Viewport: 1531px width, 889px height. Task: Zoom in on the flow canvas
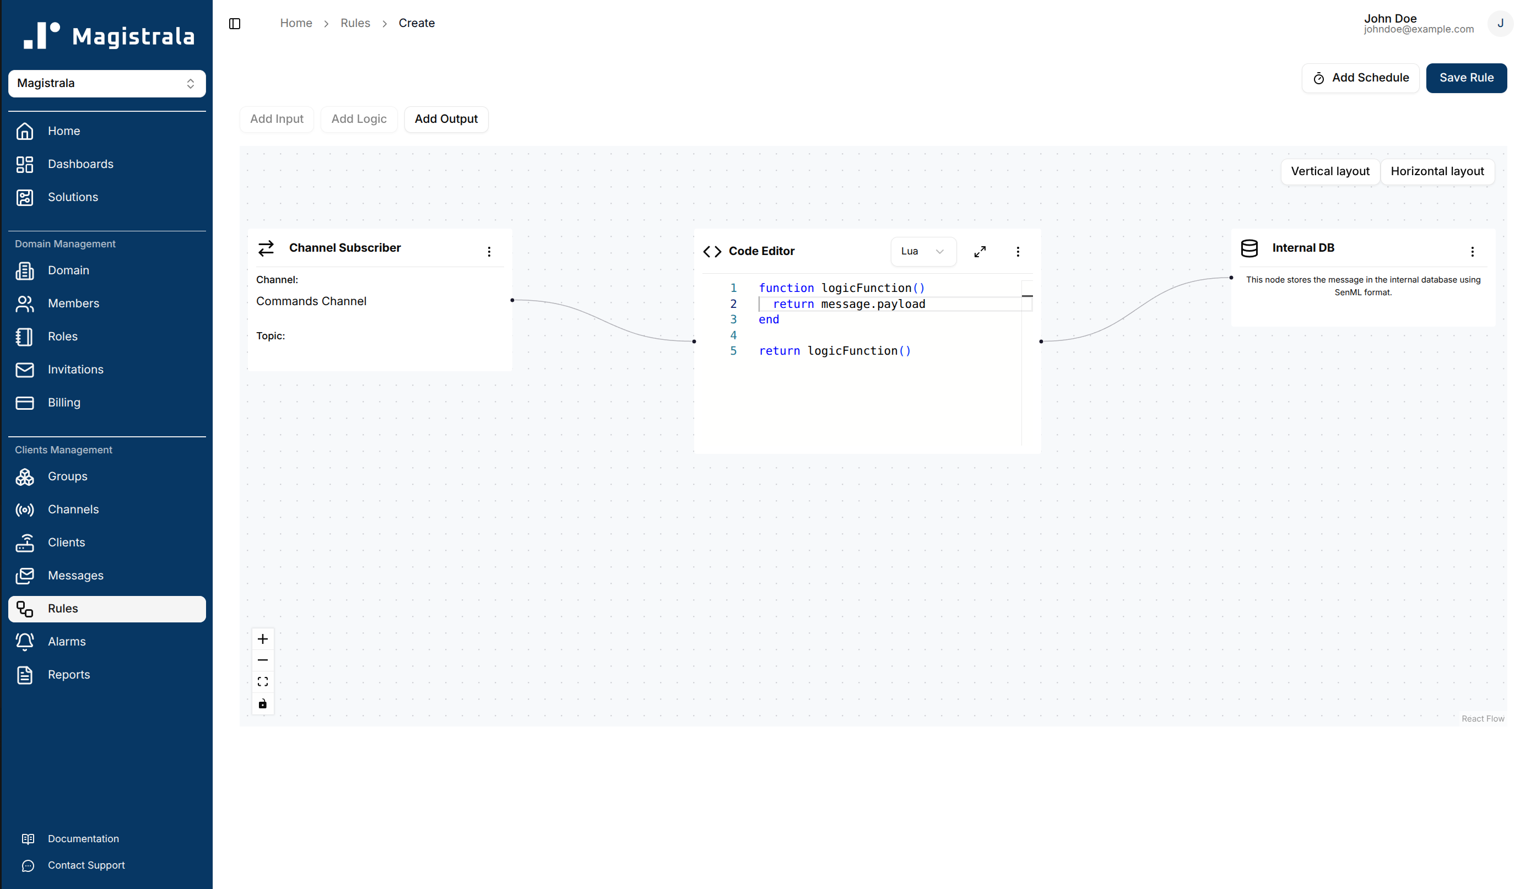(x=262, y=639)
